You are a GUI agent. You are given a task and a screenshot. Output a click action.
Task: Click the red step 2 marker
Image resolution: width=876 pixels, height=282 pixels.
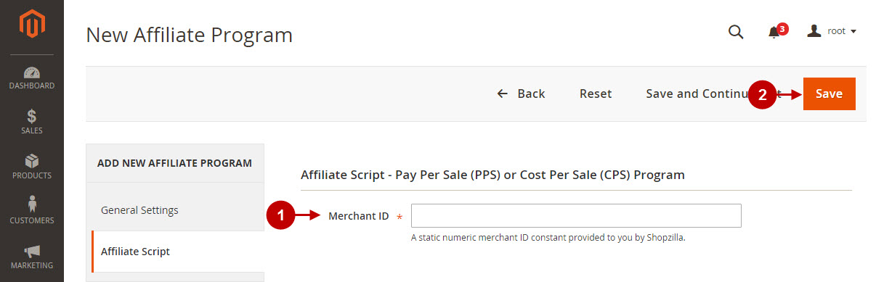762,94
